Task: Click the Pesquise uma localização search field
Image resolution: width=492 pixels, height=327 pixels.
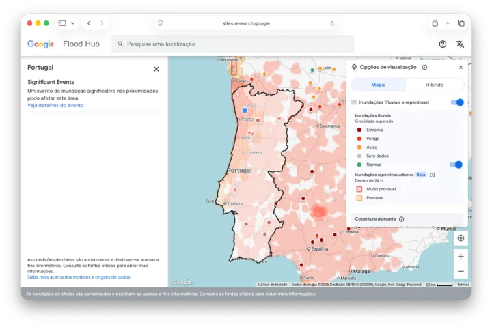Action: point(232,44)
